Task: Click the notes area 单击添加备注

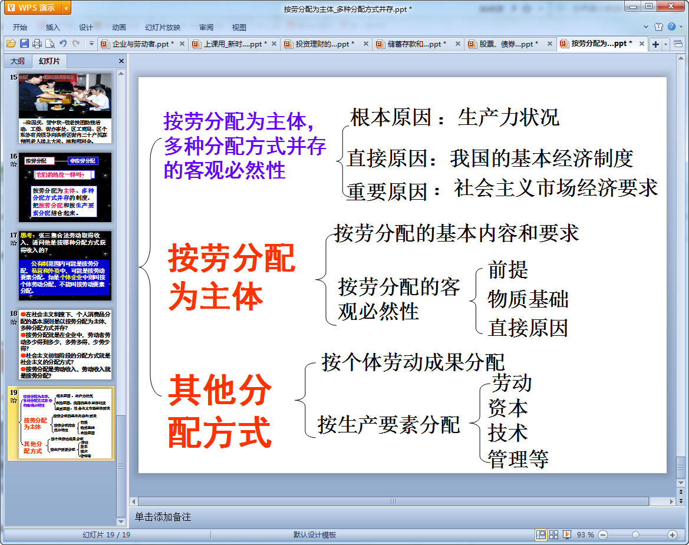Action: (x=163, y=517)
